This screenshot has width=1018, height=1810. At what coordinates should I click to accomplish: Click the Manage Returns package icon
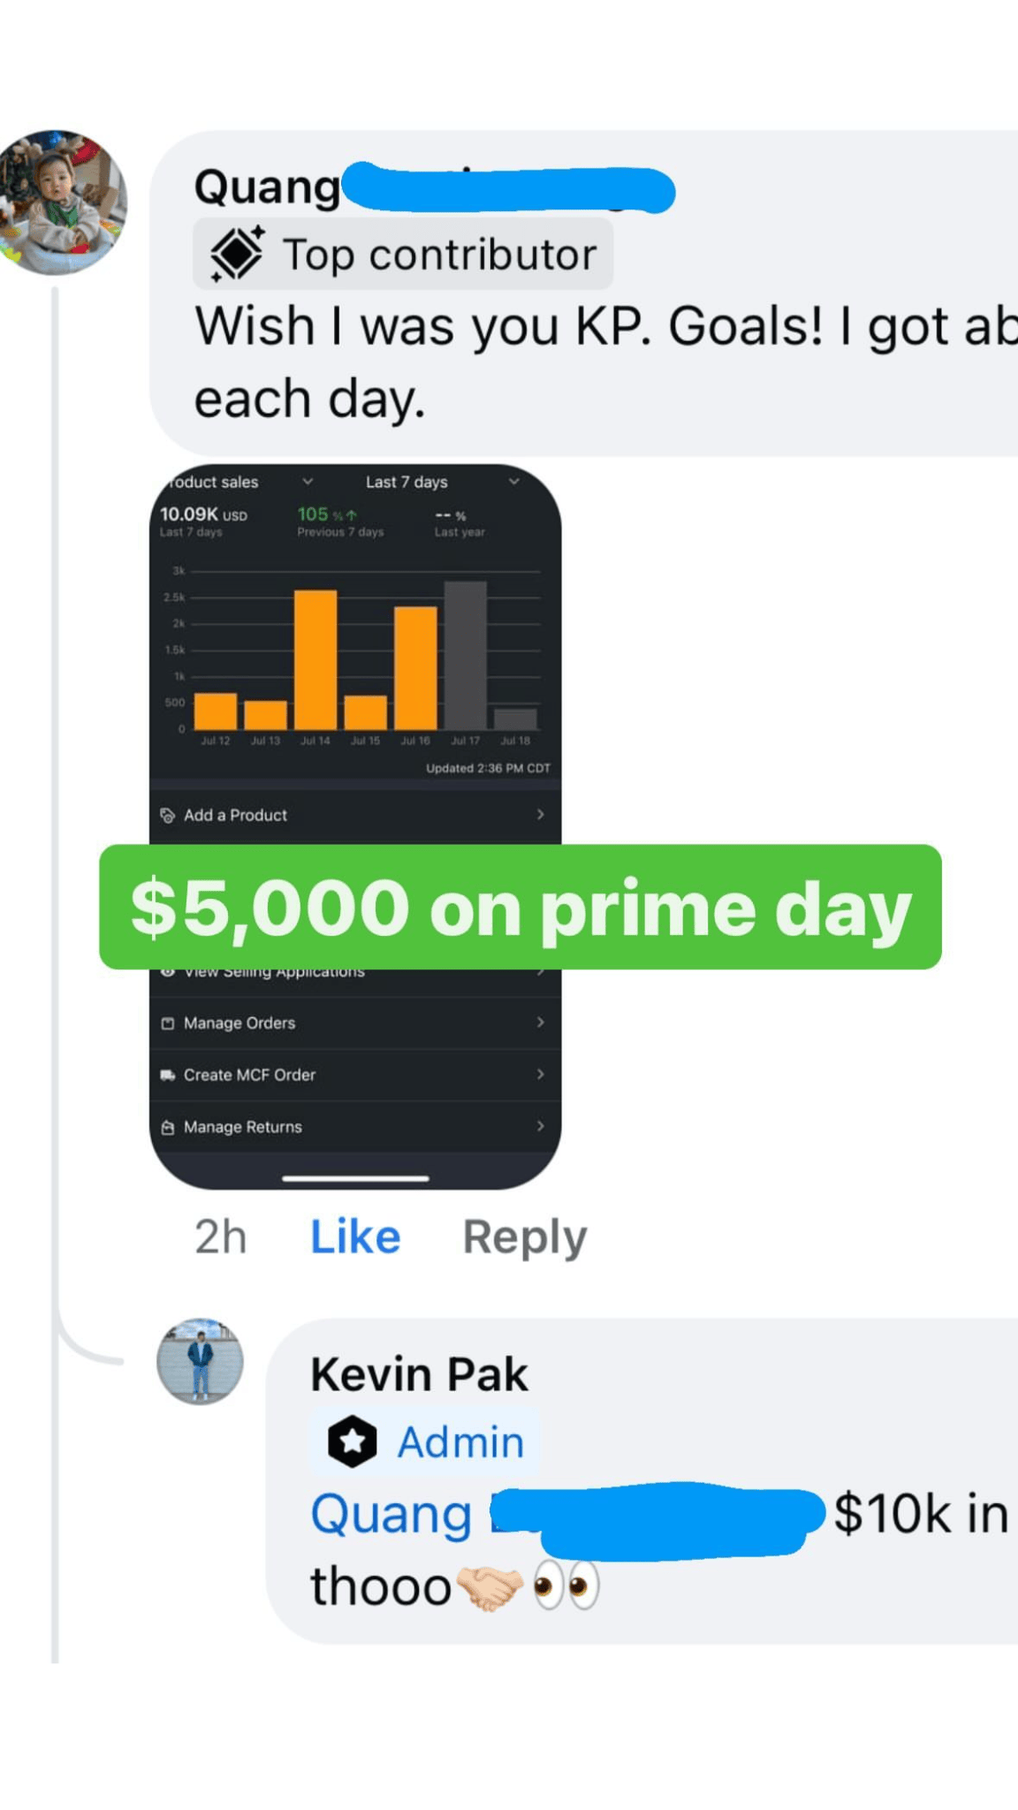(167, 1128)
